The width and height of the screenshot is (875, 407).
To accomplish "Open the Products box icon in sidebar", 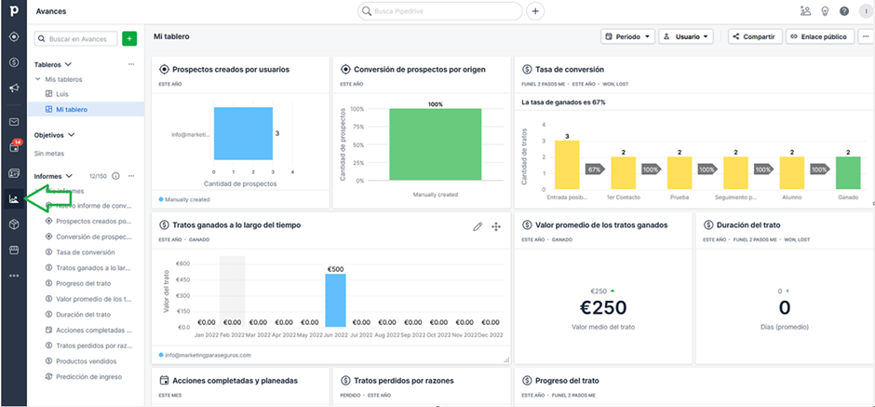I will (14, 224).
